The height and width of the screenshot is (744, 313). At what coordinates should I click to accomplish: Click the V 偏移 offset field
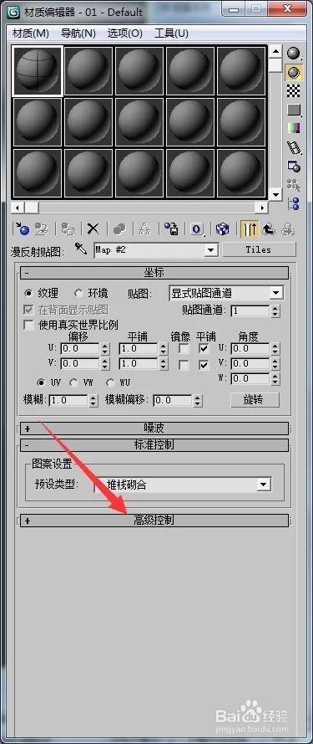click(80, 364)
